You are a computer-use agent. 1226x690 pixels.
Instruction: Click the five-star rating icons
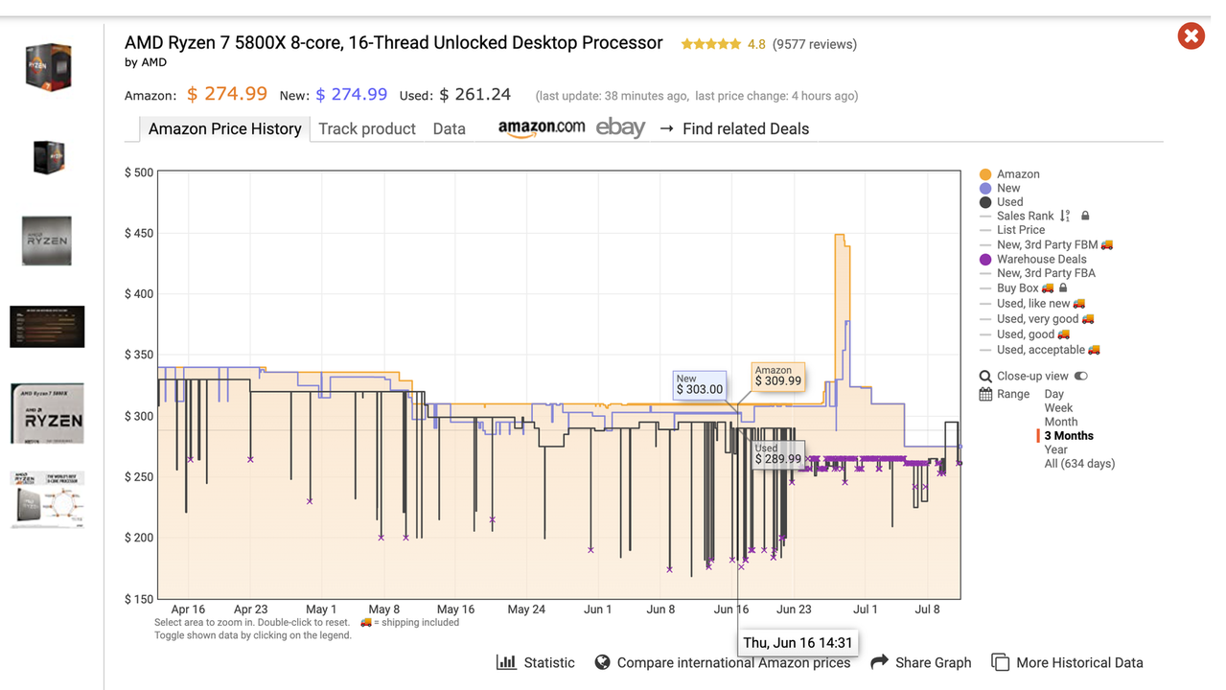(x=710, y=44)
